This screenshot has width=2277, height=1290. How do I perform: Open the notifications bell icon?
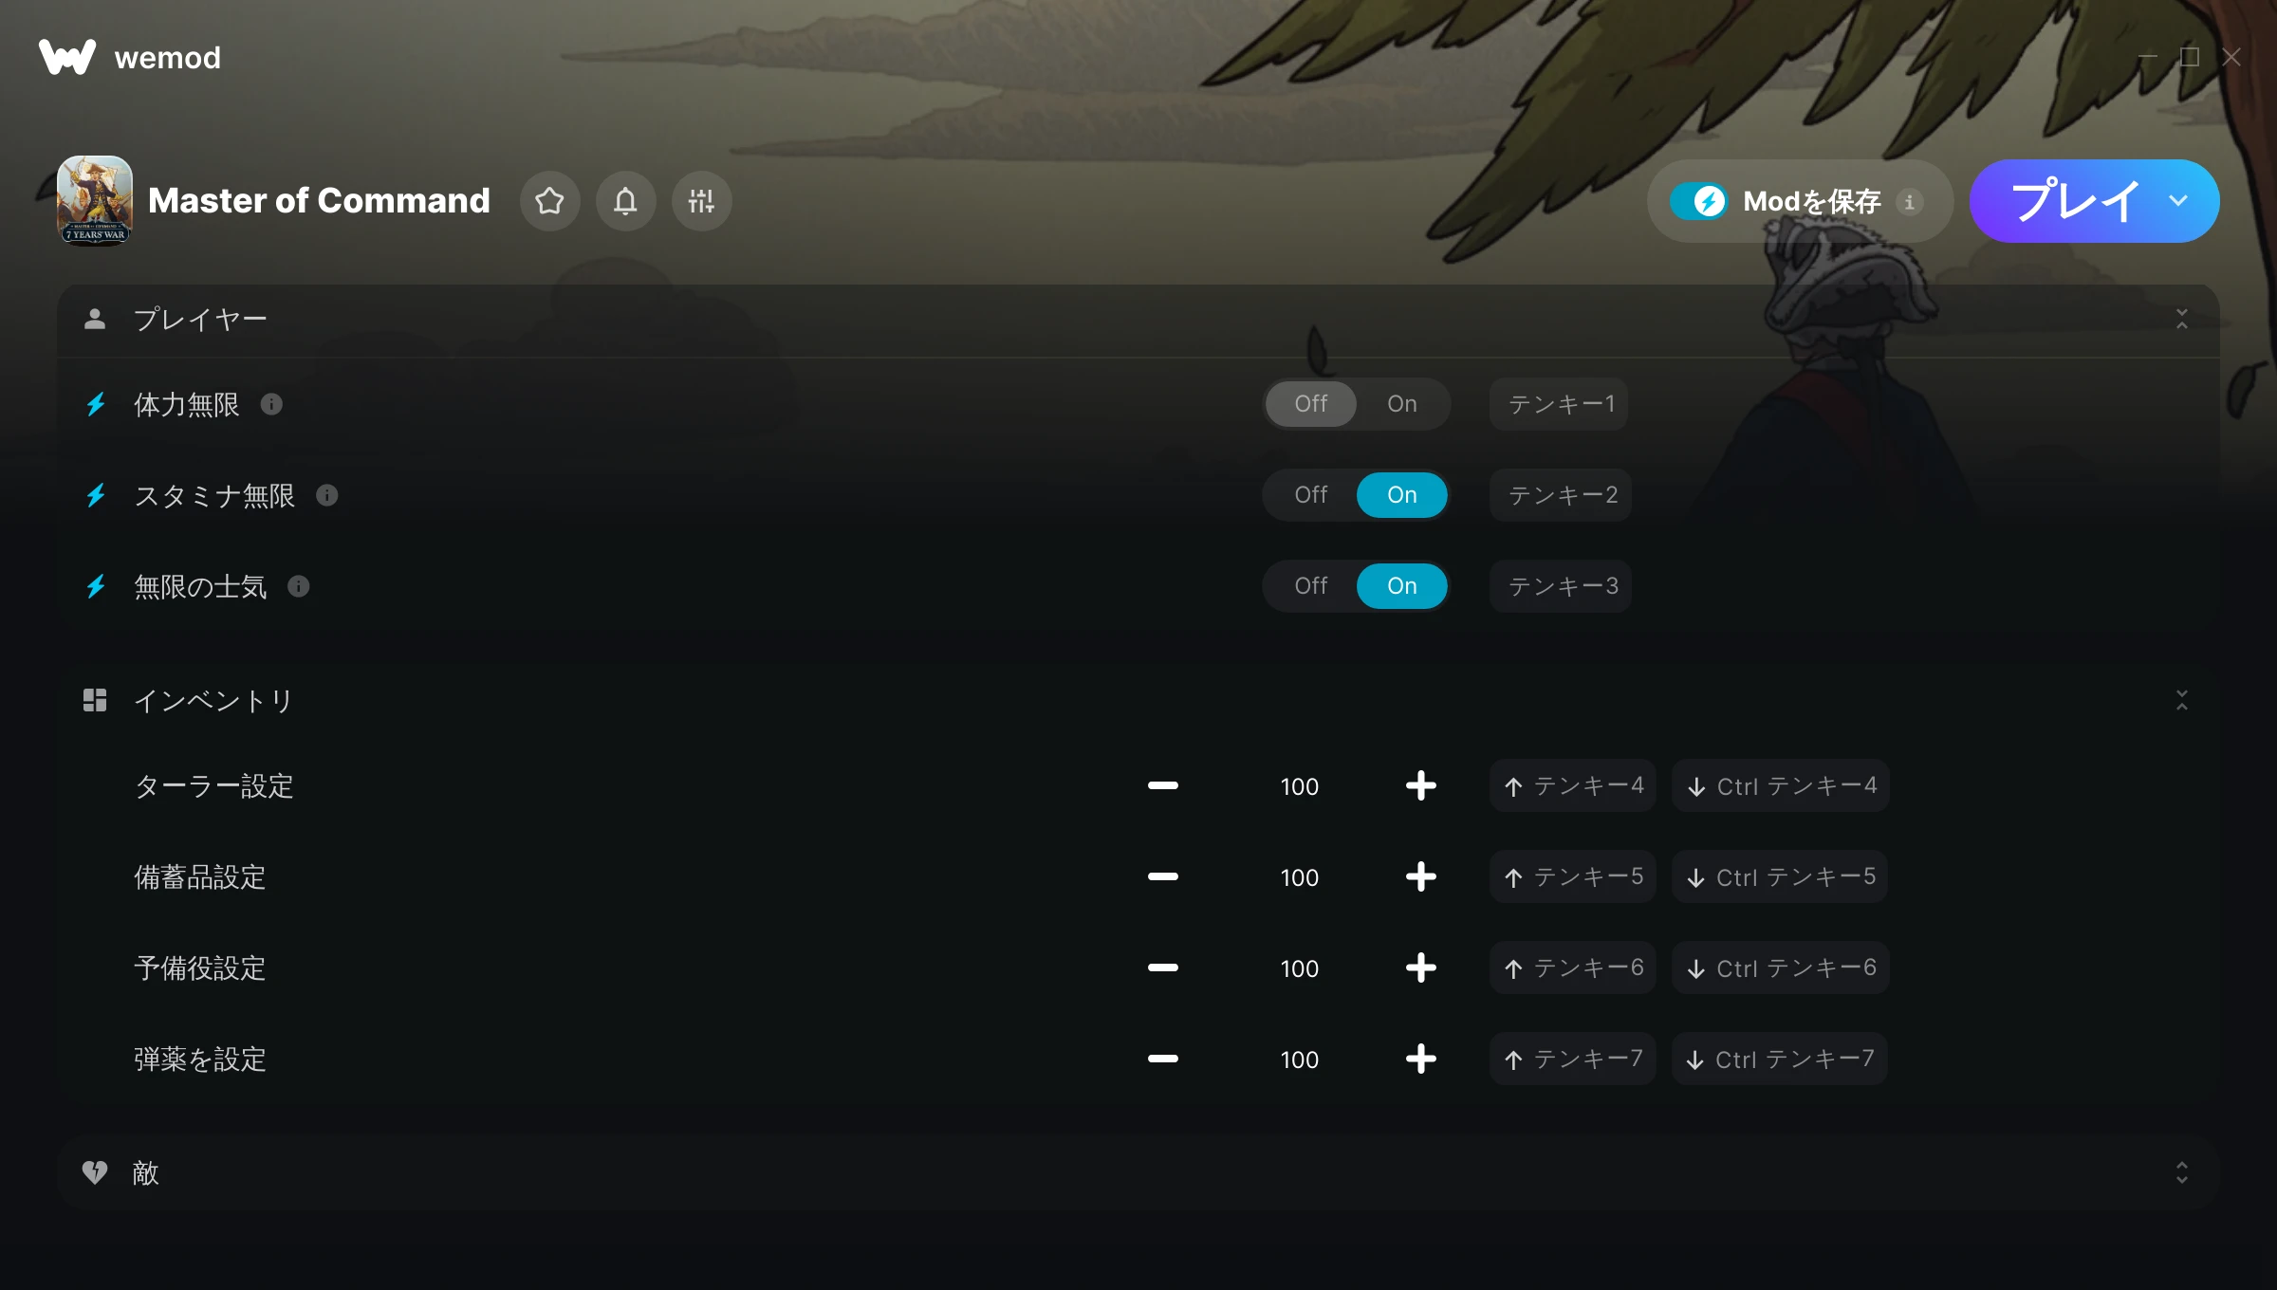[x=625, y=201]
